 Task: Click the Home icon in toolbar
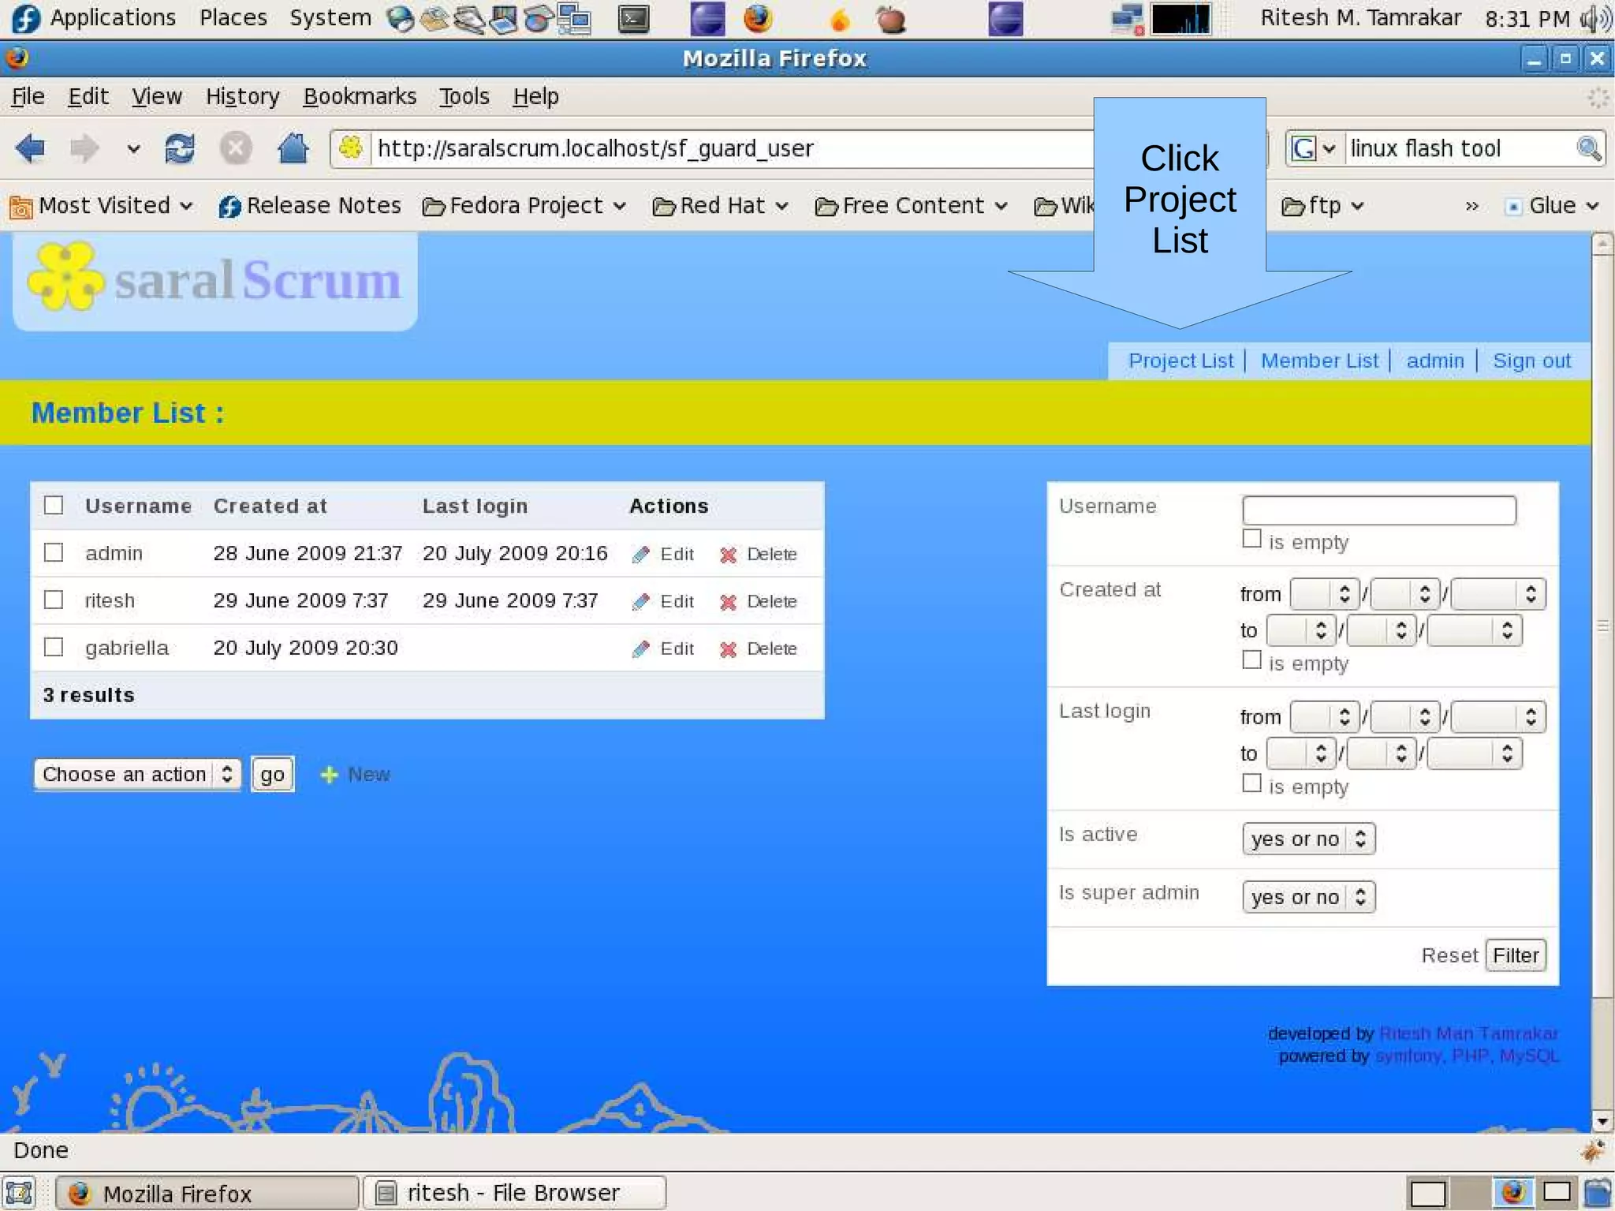293,148
